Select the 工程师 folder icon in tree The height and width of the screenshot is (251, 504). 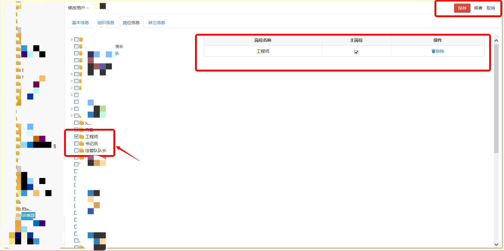82,137
